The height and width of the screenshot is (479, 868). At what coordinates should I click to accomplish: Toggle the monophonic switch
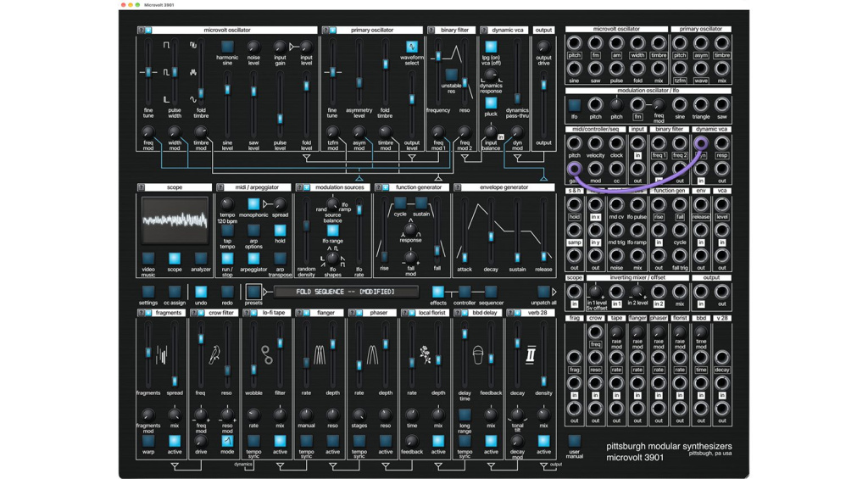[x=253, y=204]
